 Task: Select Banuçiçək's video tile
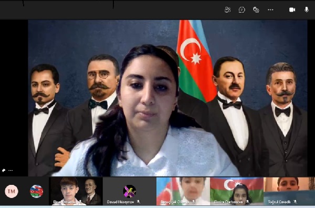click(x=183, y=191)
